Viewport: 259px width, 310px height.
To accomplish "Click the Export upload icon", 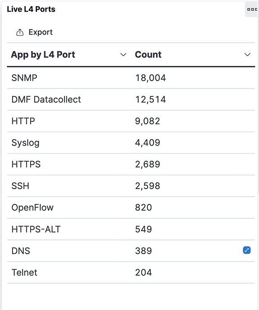I will pos(20,32).
